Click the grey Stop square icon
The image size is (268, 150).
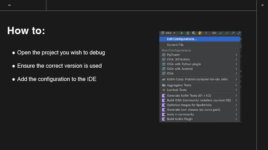click(x=206, y=33)
